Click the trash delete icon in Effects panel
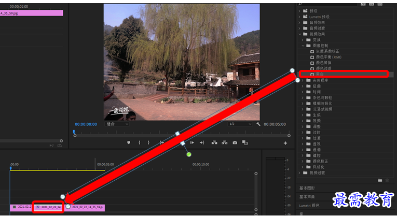Viewport: 397px width, 216px height. pyautogui.click(x=387, y=180)
